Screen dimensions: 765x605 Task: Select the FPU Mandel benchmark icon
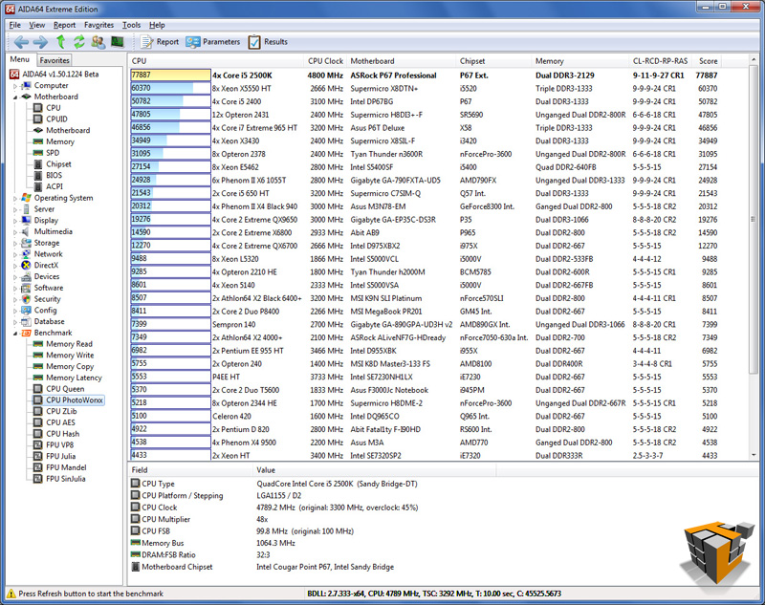pos(38,467)
